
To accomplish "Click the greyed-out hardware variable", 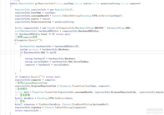I will click(34, 49).
